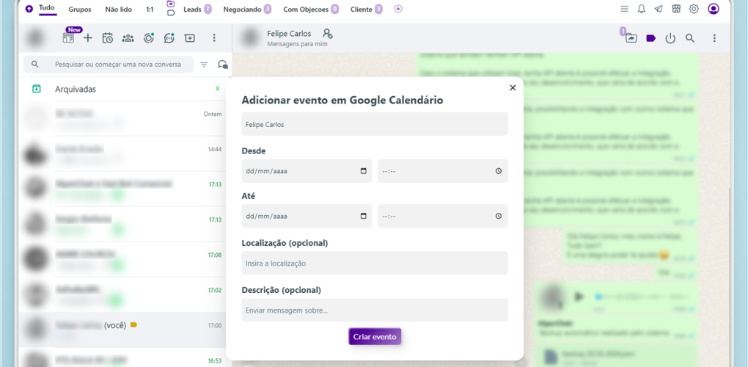748x367 pixels.
Task: Click the plus icon in sidebar toolbar
Action: tap(88, 38)
